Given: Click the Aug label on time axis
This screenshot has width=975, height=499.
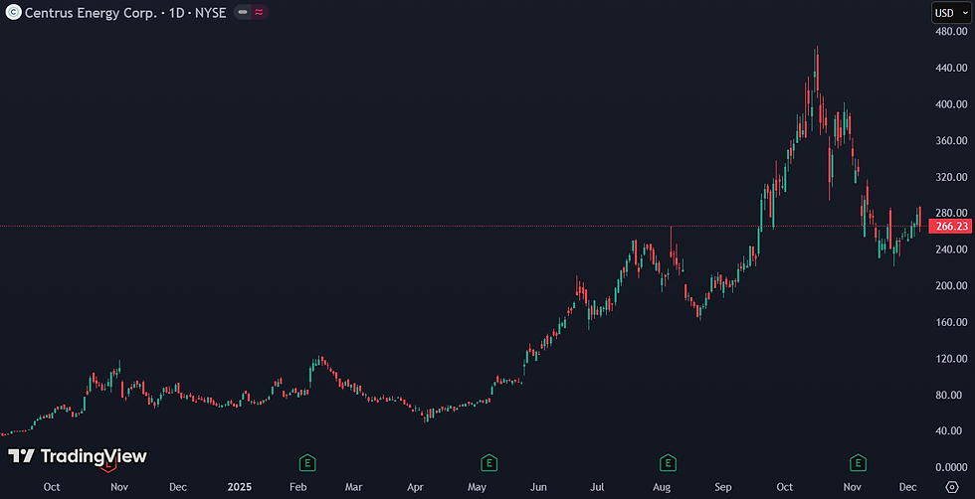Looking at the screenshot, I should pyautogui.click(x=662, y=486).
